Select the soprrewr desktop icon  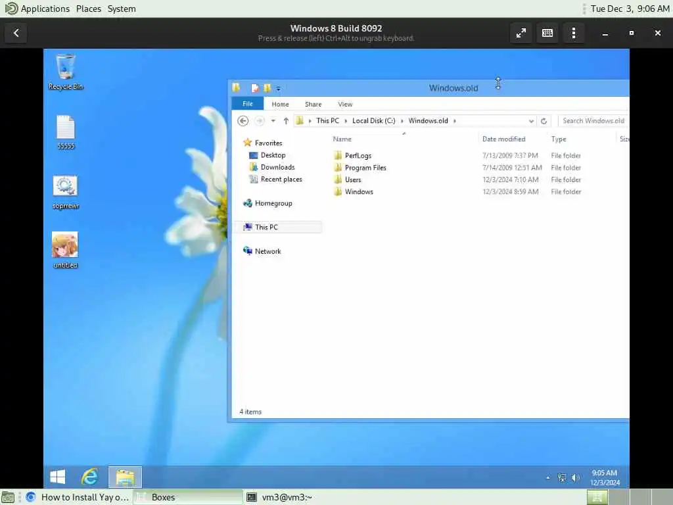(x=65, y=192)
